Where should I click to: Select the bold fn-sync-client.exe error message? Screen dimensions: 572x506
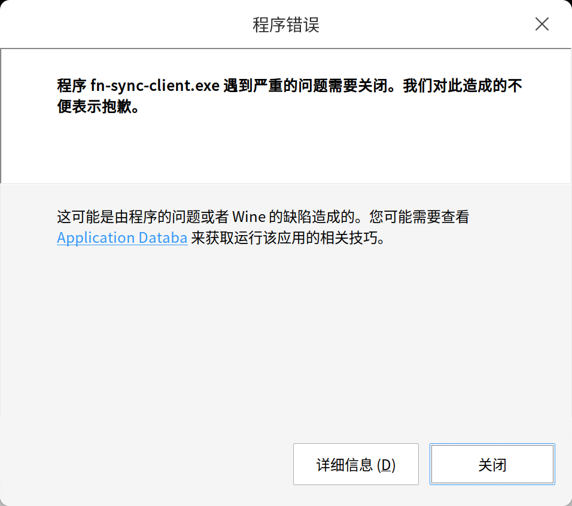tap(290, 96)
